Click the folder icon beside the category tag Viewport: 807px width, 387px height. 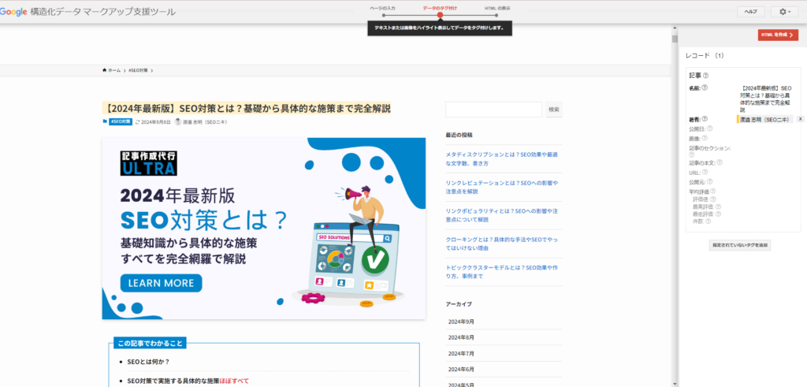[105, 122]
